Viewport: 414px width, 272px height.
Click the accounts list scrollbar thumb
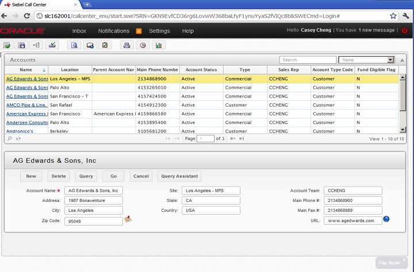[x=402, y=95]
